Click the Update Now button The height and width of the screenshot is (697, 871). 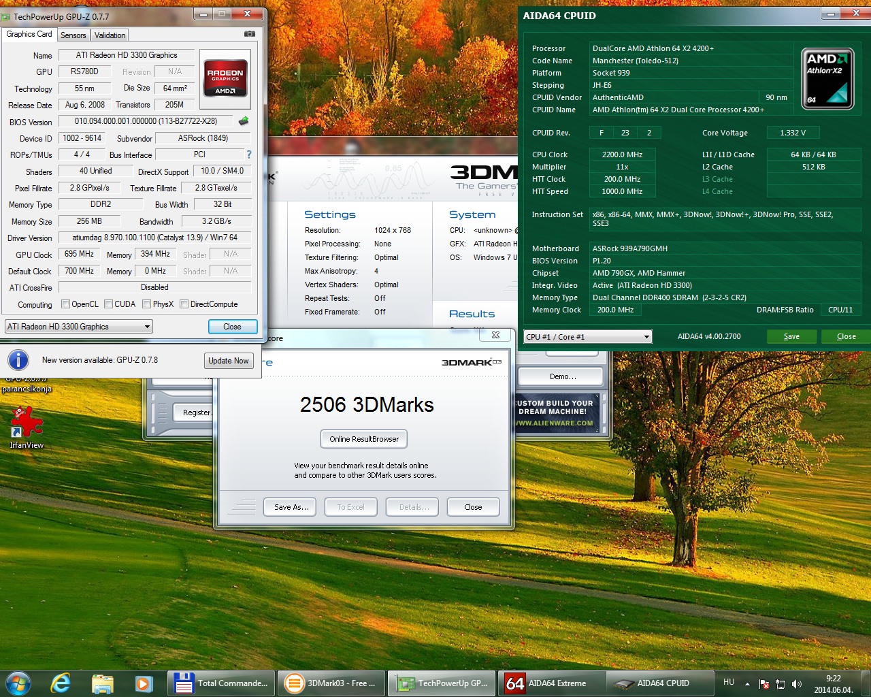point(229,361)
